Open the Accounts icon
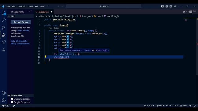 point(4,93)
